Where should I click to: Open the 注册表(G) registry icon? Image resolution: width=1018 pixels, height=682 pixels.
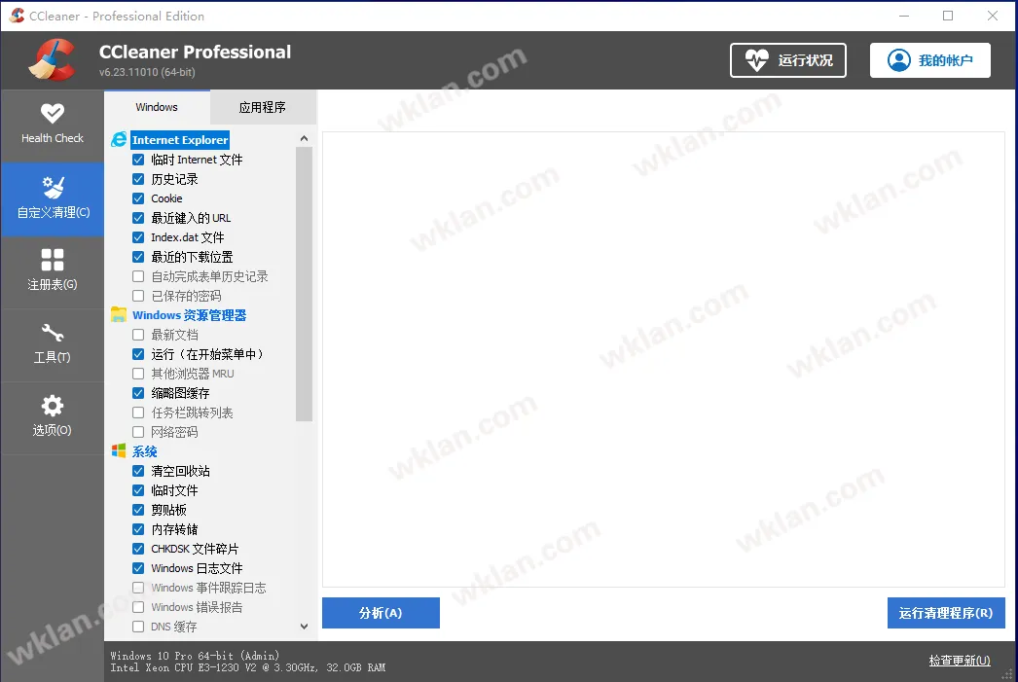(53, 260)
